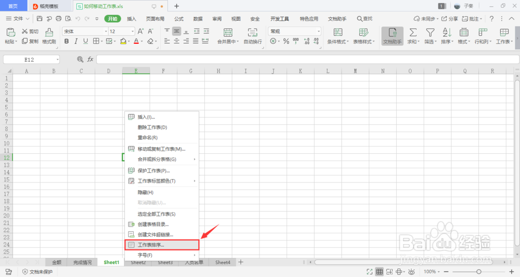520x277 pixels.
Task: Switch to the 开发工具 ribbon tab
Action: point(280,19)
